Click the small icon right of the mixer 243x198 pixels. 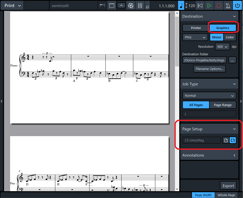(147, 7)
